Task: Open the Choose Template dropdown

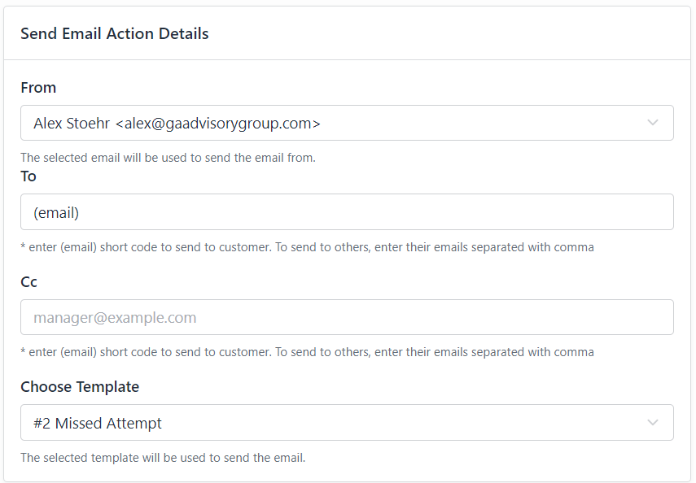Action: (347, 422)
